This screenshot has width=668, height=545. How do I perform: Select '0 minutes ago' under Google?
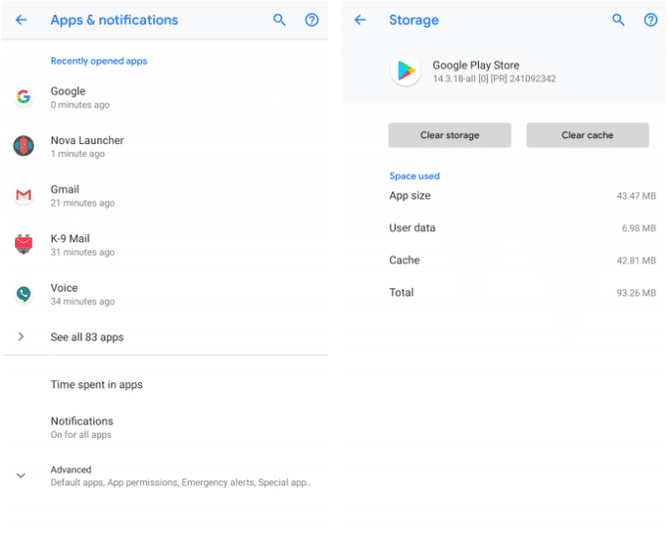(x=81, y=104)
